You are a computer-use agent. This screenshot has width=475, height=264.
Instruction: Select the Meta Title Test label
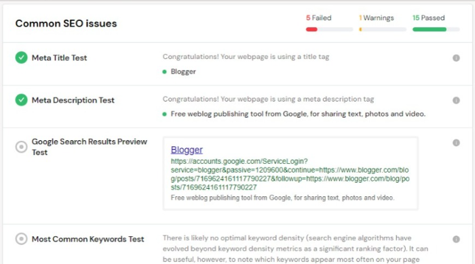pyautogui.click(x=60, y=58)
